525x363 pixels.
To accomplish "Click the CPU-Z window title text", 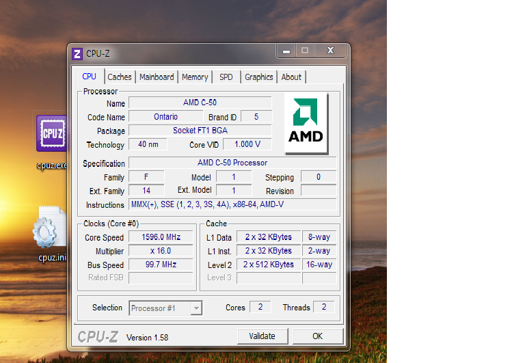I will click(98, 53).
